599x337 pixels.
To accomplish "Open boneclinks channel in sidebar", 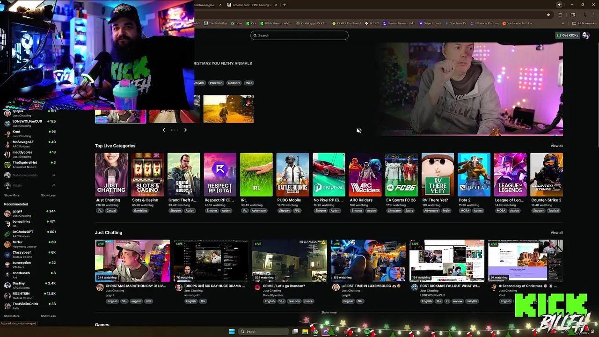I will coord(29,224).
